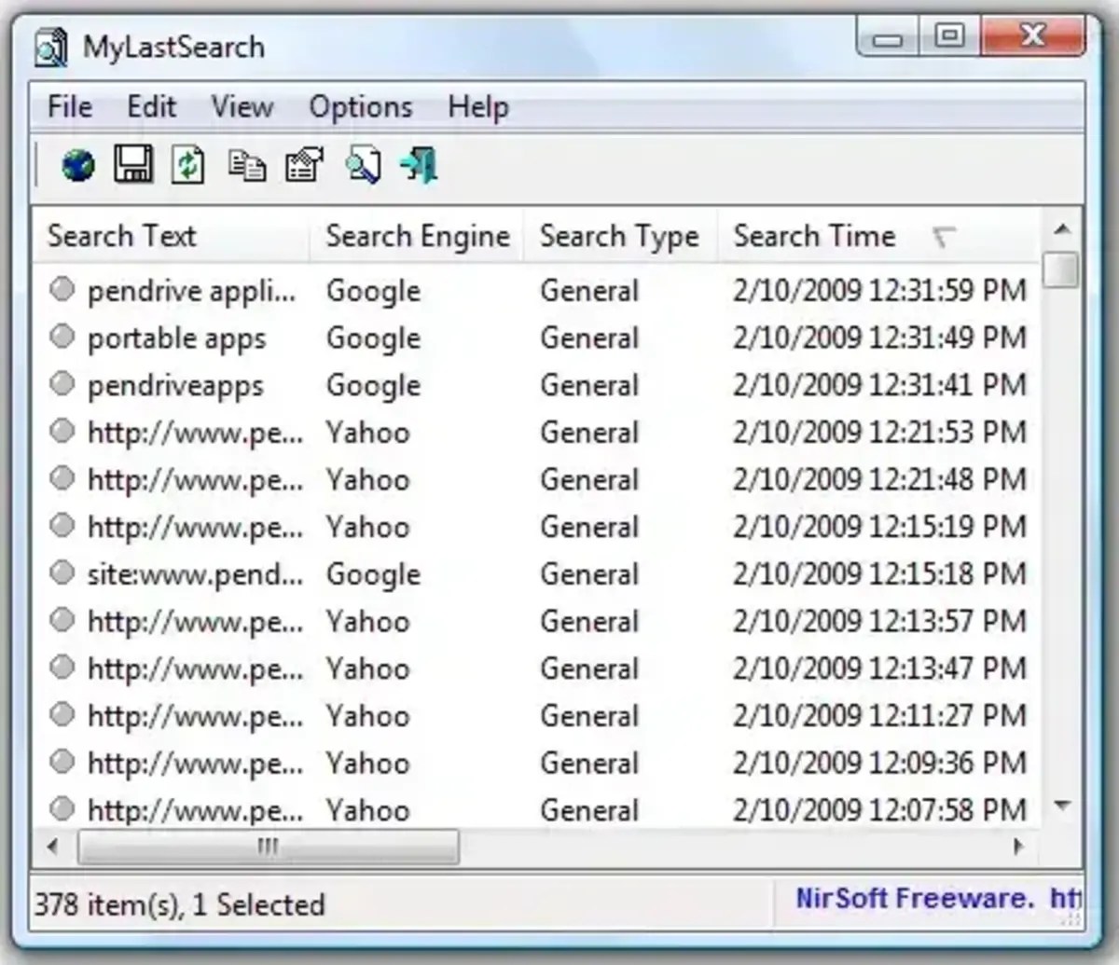Click Google in the 12:15:18 PM row
Viewport: 1119px width, 965px height.
tap(373, 574)
